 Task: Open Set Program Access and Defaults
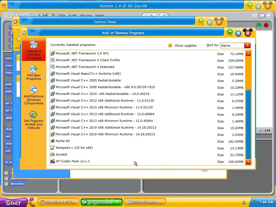coord(34,120)
